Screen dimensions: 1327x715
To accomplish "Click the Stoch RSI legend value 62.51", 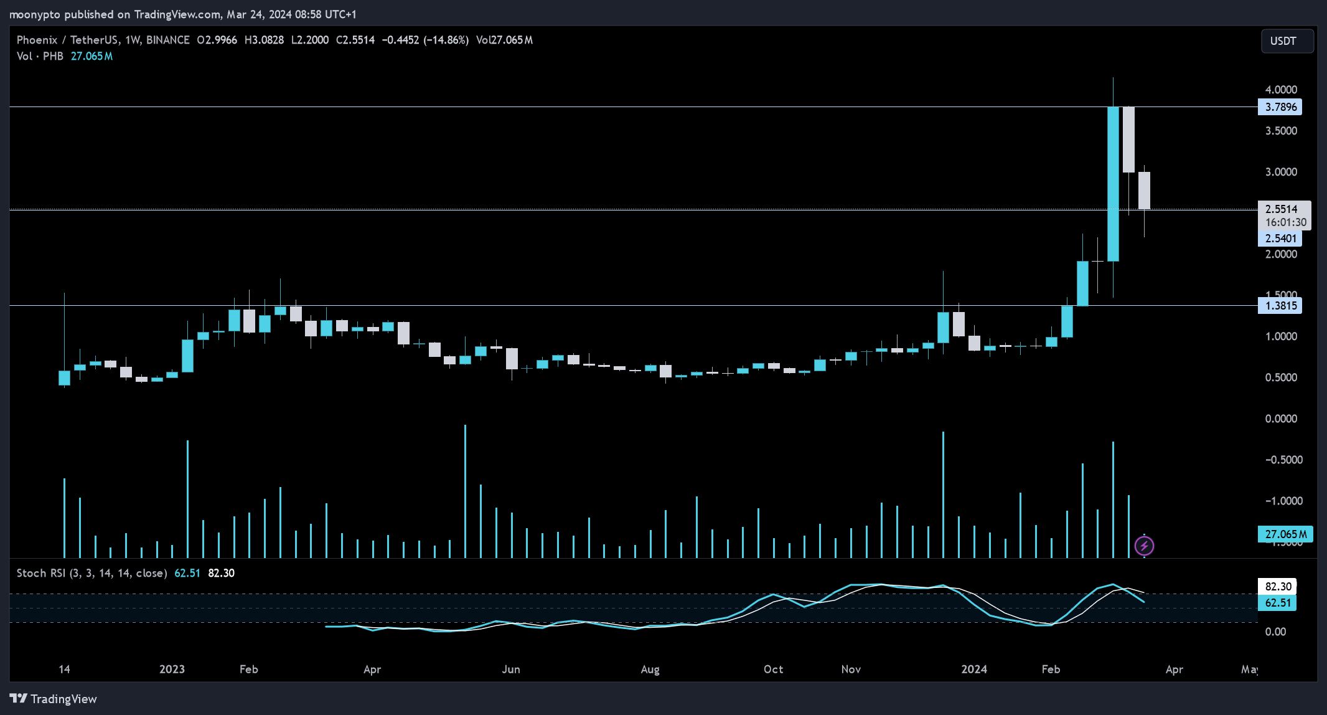I will (187, 573).
